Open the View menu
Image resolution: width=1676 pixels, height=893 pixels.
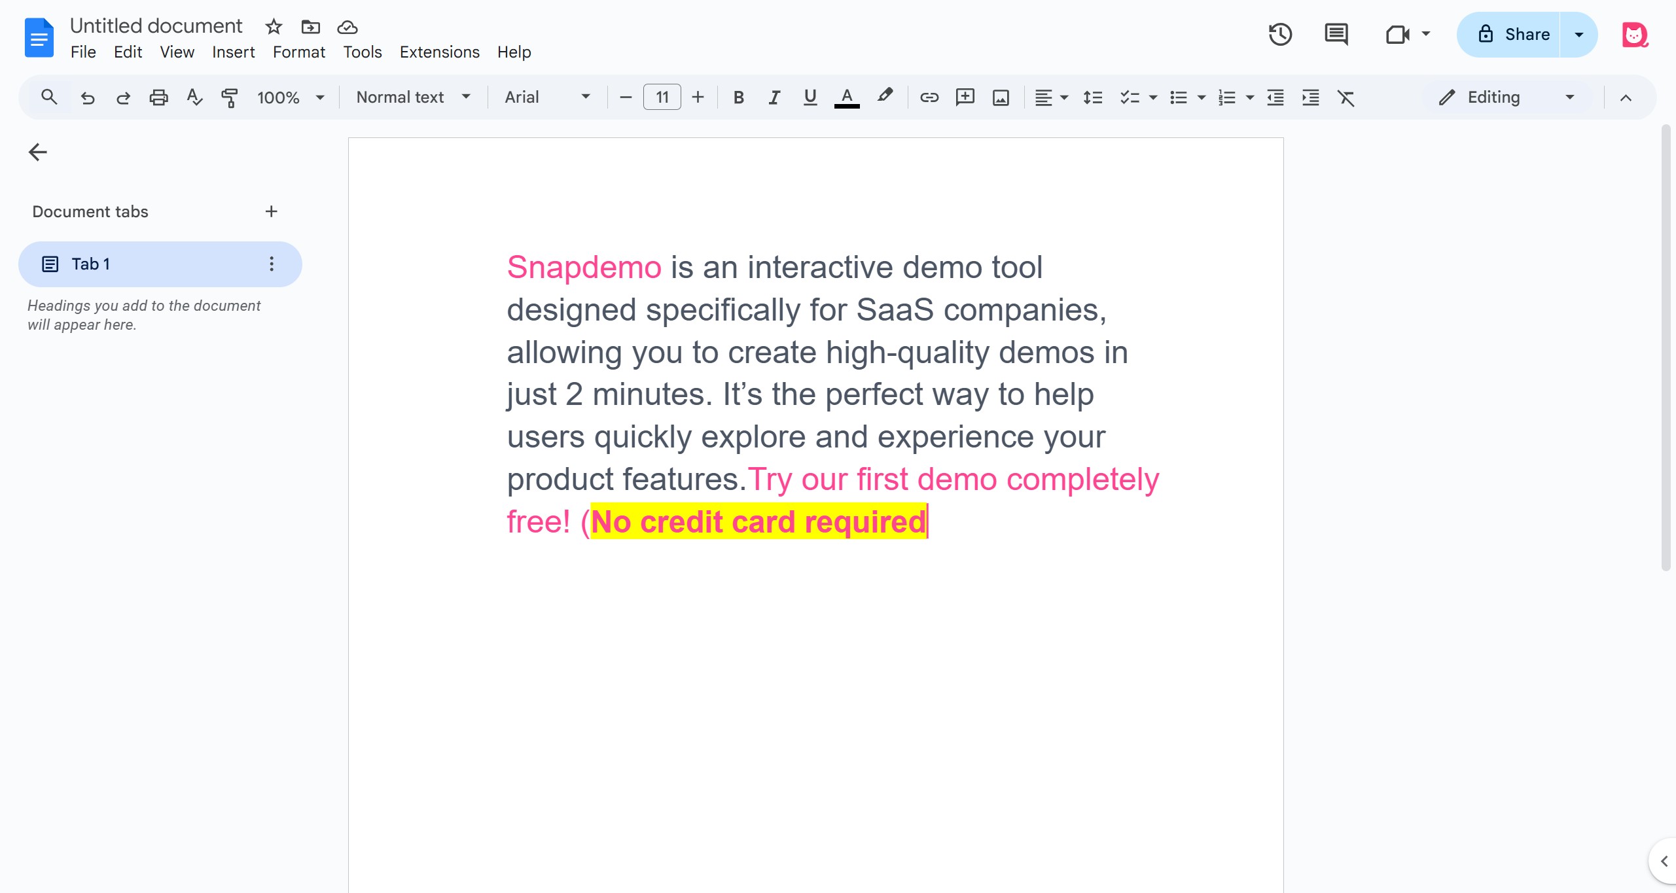177,52
